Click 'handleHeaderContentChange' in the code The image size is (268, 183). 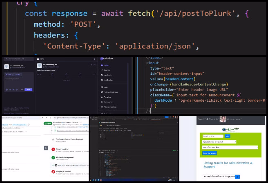point(199,84)
